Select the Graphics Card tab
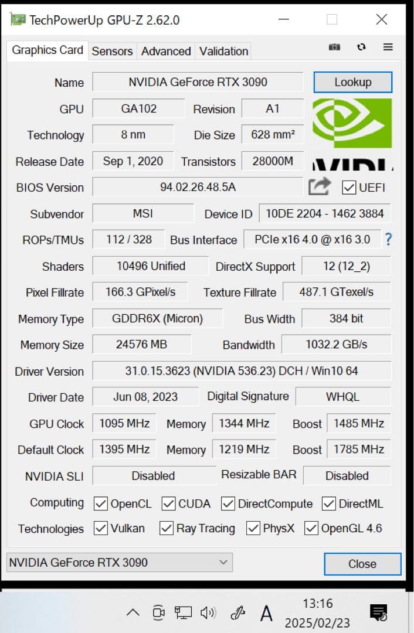 coord(47,50)
